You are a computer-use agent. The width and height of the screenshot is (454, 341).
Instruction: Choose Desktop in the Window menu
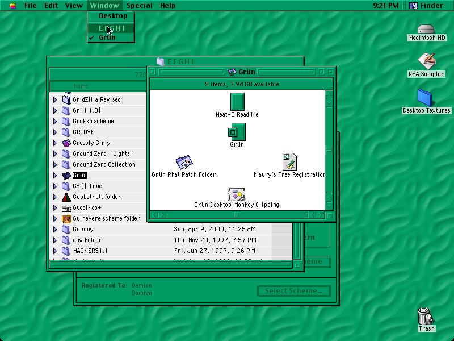[111, 16]
